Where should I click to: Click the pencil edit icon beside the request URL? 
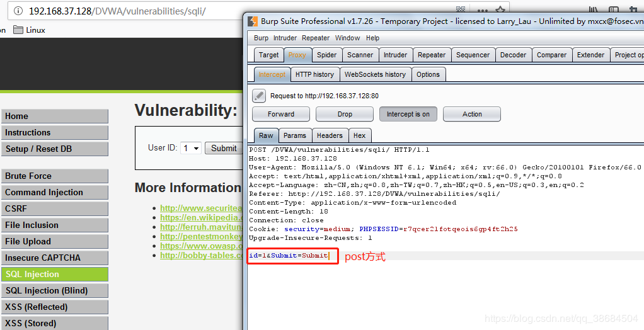point(259,96)
